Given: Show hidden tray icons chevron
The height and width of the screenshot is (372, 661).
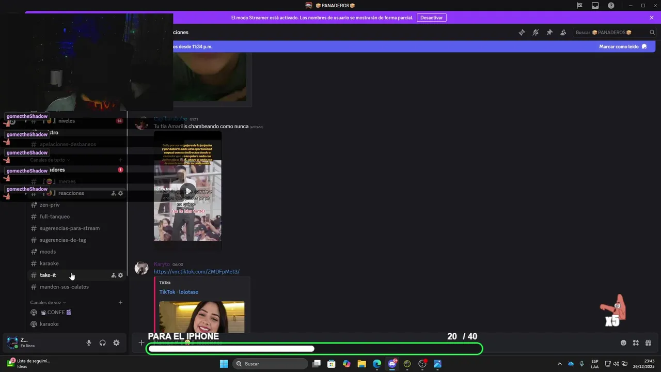Looking at the screenshot, I should tap(559, 364).
